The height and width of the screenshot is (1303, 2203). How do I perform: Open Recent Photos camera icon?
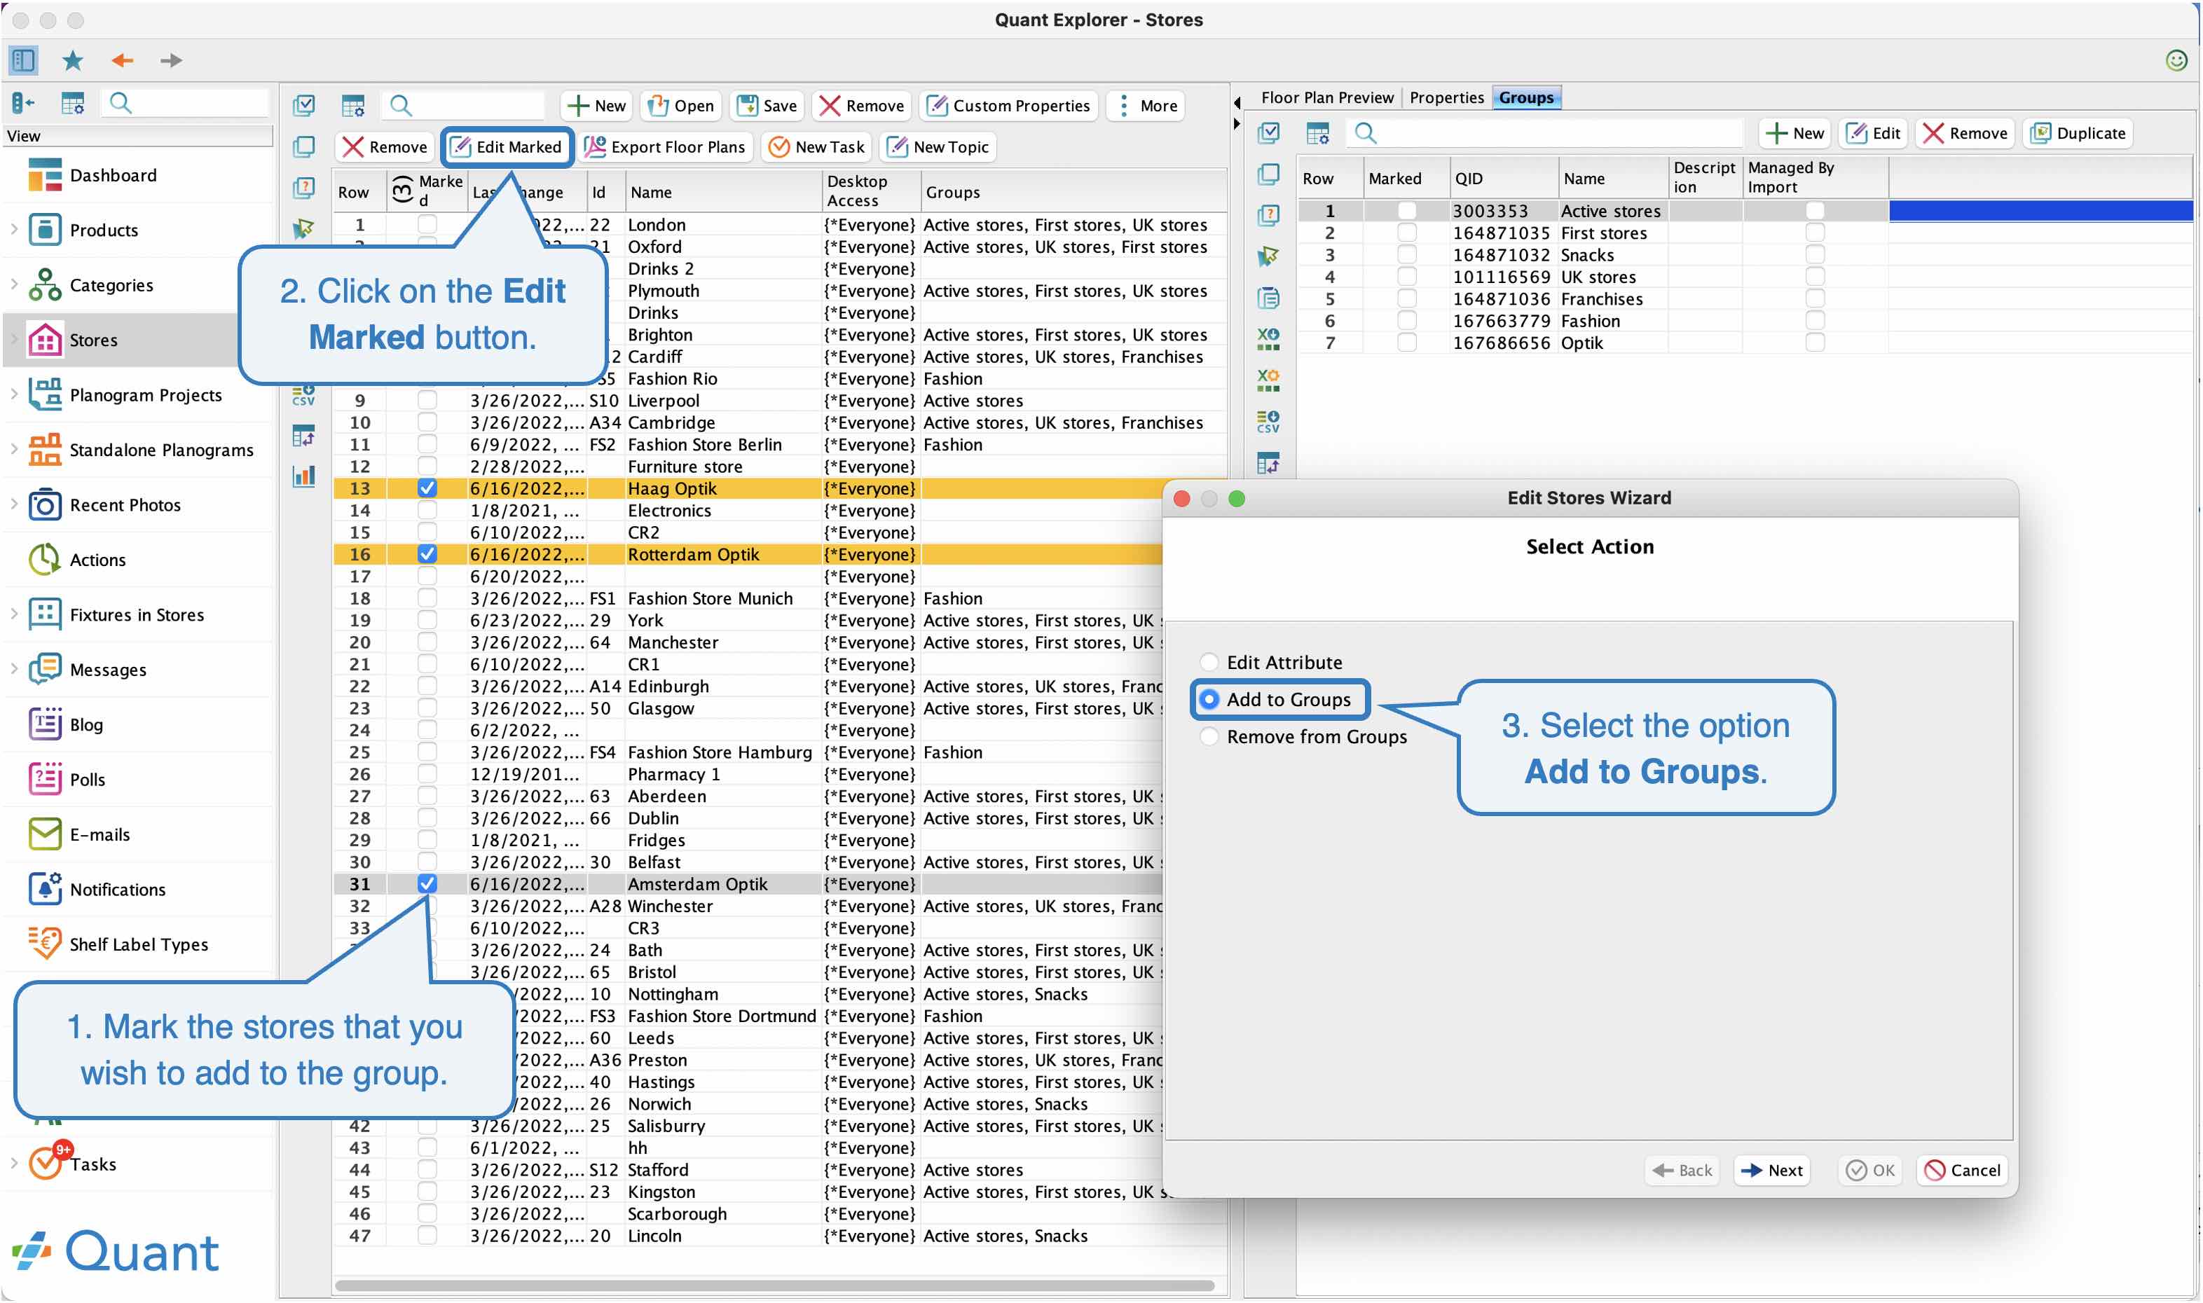[x=45, y=505]
